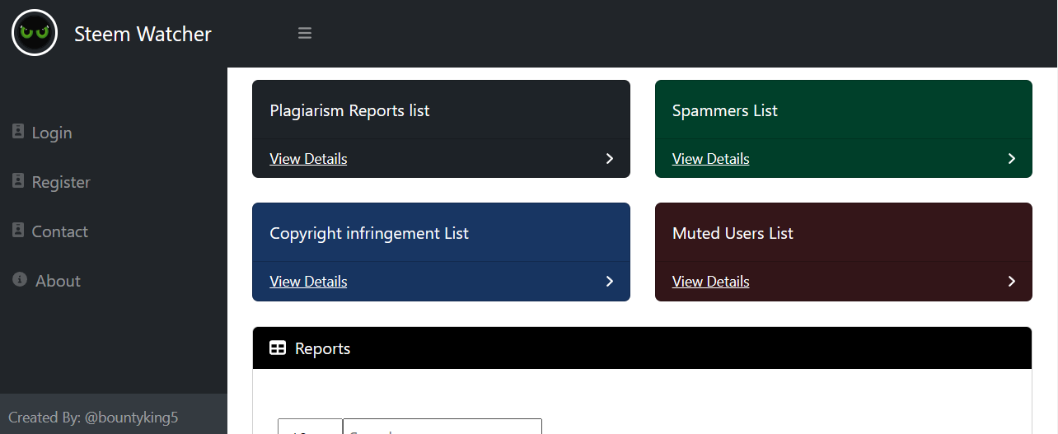Go to Contact in the sidebar
The width and height of the screenshot is (1058, 434).
pyautogui.click(x=59, y=231)
